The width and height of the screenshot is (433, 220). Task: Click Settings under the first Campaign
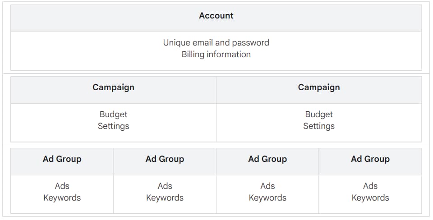pyautogui.click(x=113, y=126)
